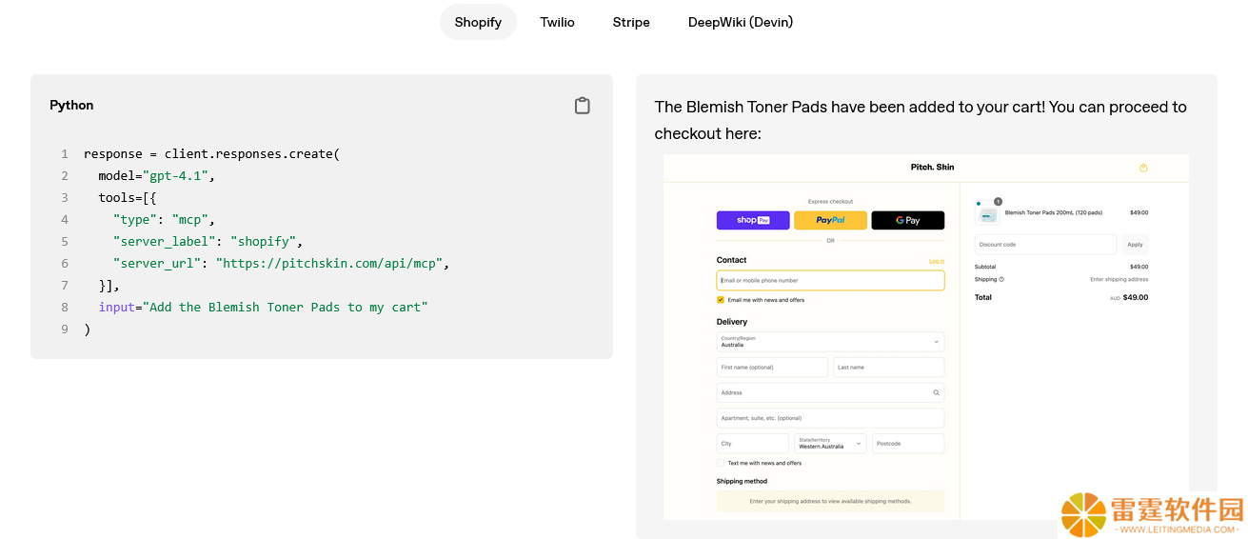Copy the Python code with clipboard icon

click(x=583, y=106)
